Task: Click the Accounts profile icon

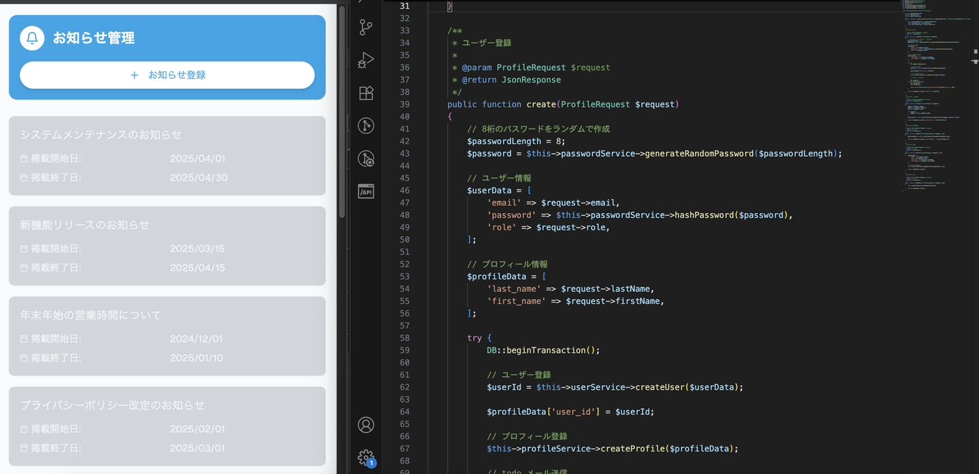Action: pyautogui.click(x=366, y=425)
